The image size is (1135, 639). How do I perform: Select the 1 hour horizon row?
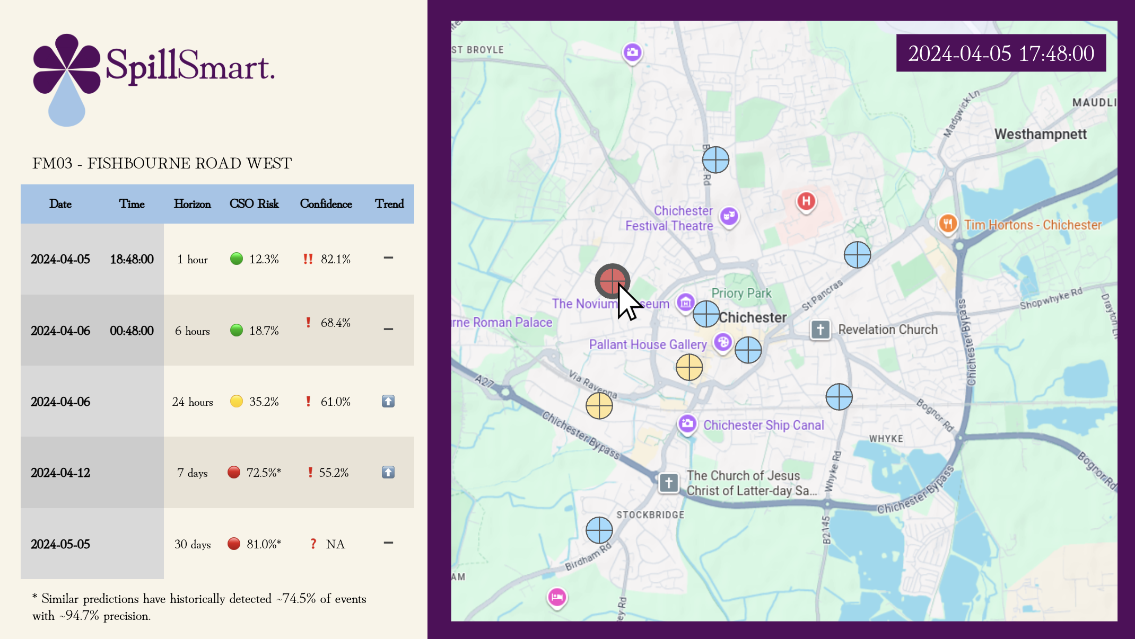(217, 259)
